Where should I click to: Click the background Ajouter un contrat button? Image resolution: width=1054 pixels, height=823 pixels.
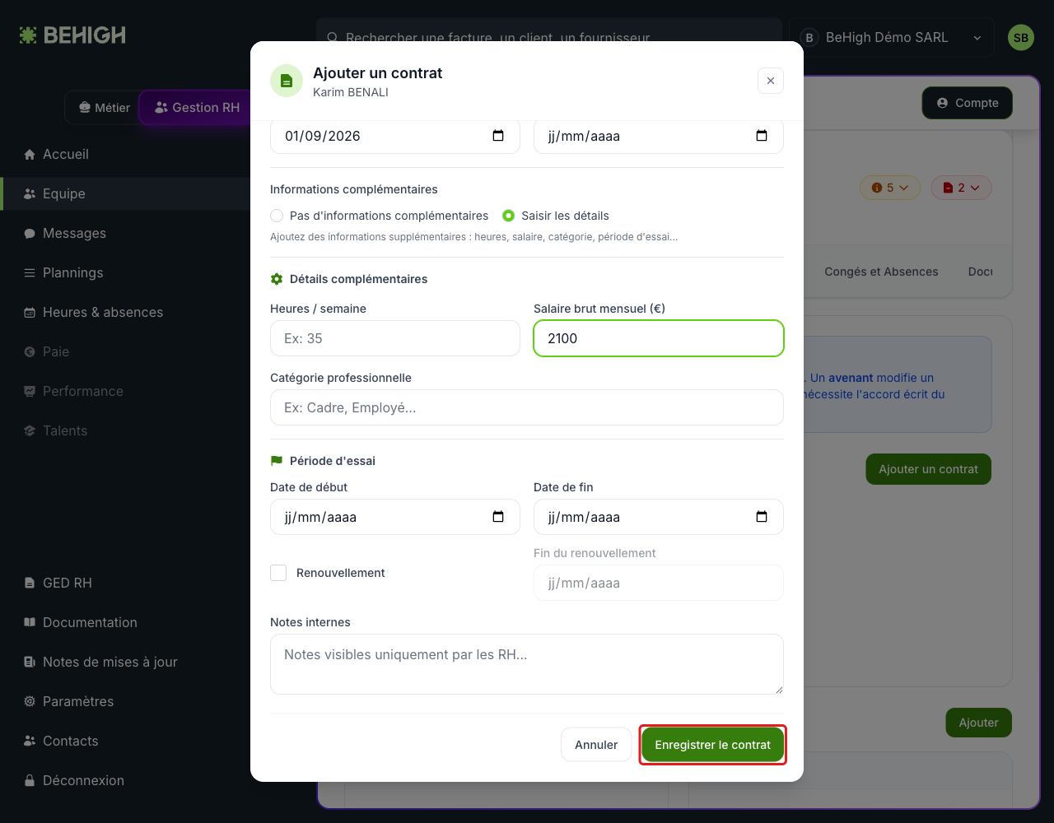[929, 469]
